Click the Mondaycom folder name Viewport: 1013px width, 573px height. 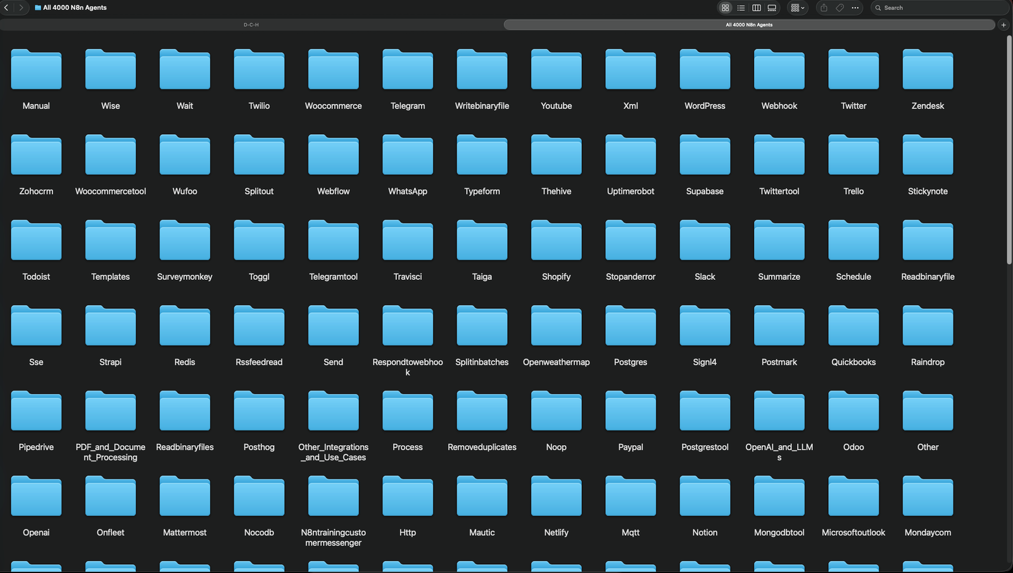point(928,532)
